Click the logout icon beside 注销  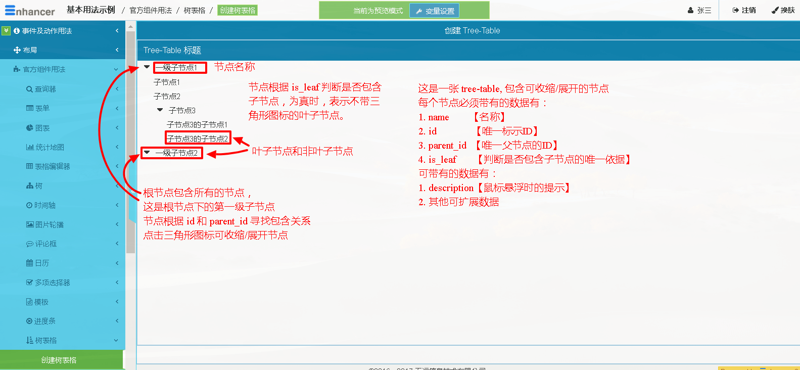[736, 10]
